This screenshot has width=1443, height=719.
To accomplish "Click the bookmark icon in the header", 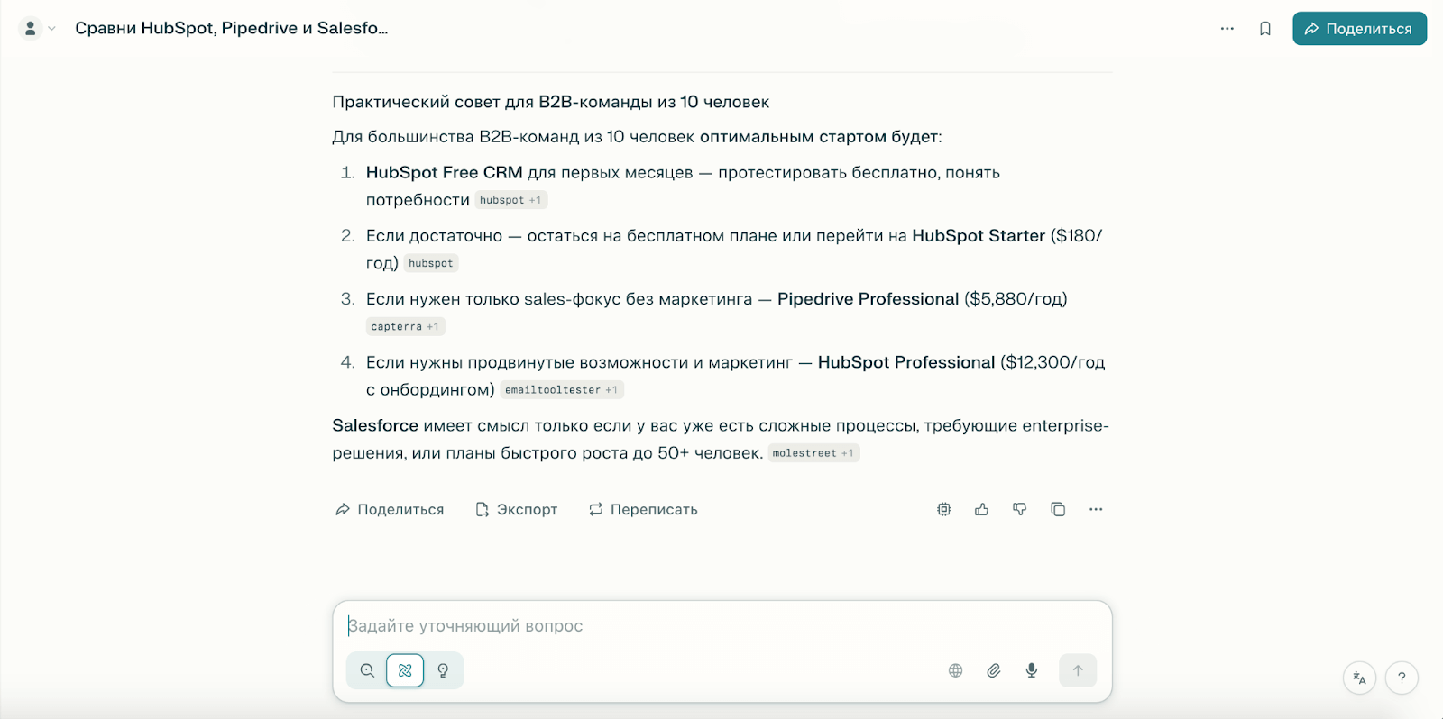I will tap(1265, 29).
